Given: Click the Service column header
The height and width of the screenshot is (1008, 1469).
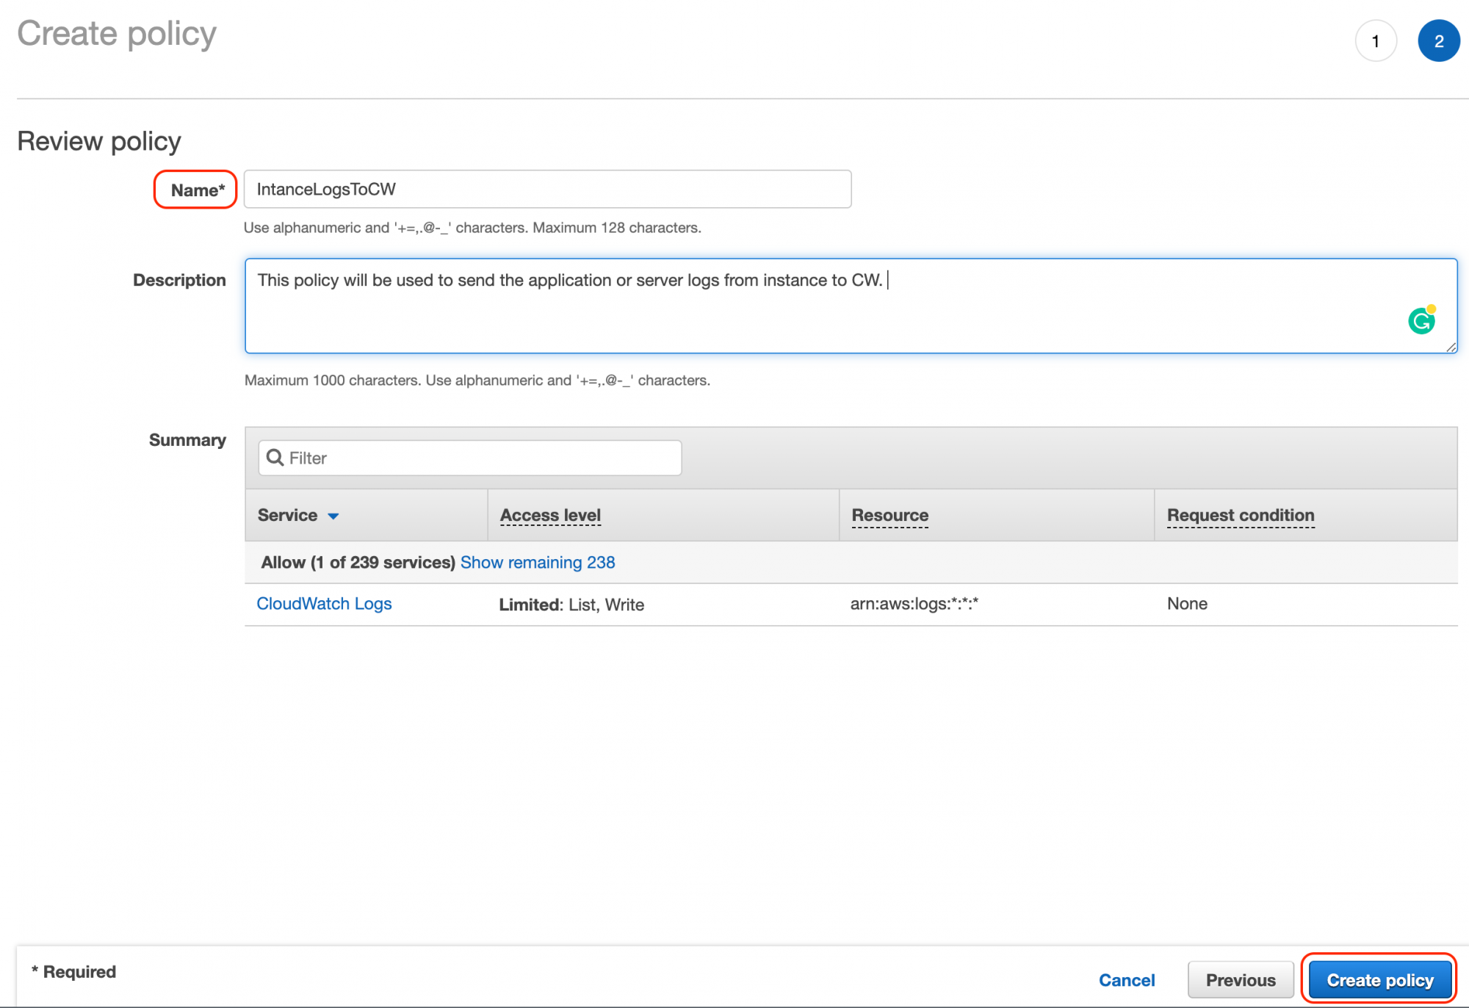Looking at the screenshot, I should point(286,515).
